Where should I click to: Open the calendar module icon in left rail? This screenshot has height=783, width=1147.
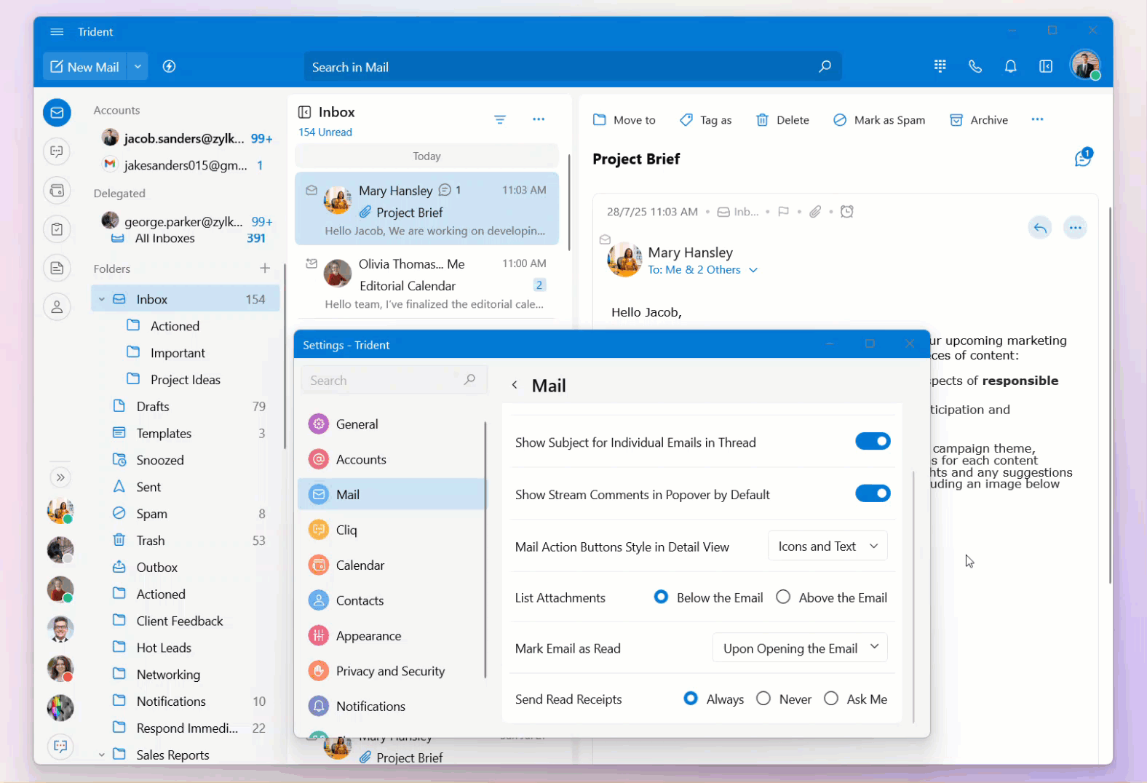[x=57, y=191]
